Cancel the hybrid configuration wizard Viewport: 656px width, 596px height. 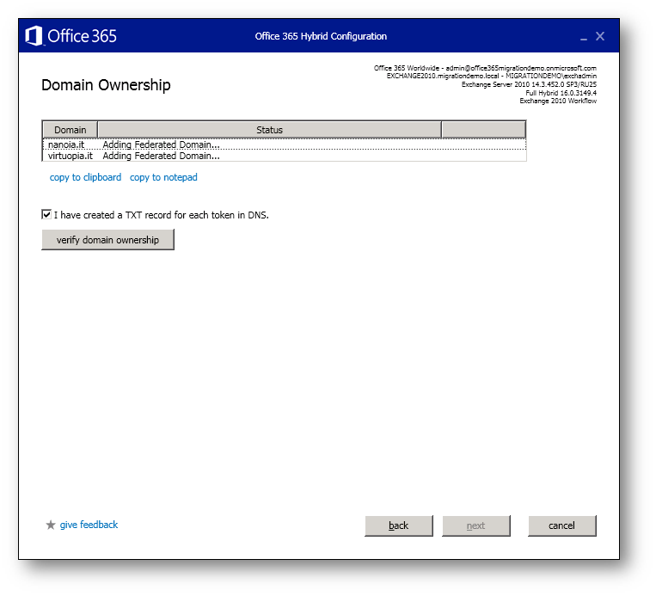coord(562,525)
